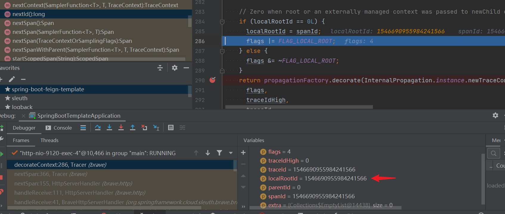Click the Step Over debugger icon
Viewport: 505px width, 214px height.
(x=97, y=128)
